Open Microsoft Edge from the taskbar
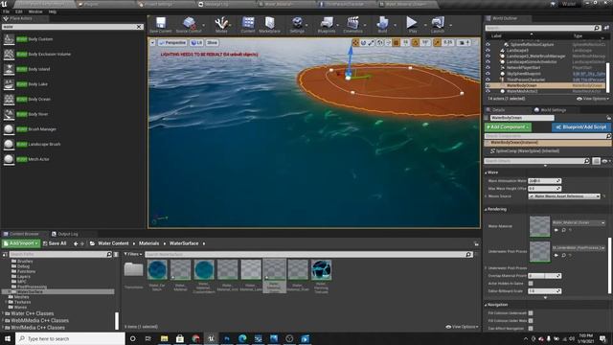613x345 pixels. (242, 338)
